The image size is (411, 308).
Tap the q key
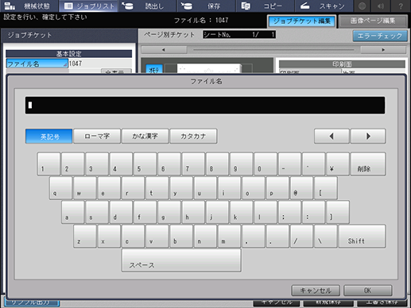click(60, 188)
